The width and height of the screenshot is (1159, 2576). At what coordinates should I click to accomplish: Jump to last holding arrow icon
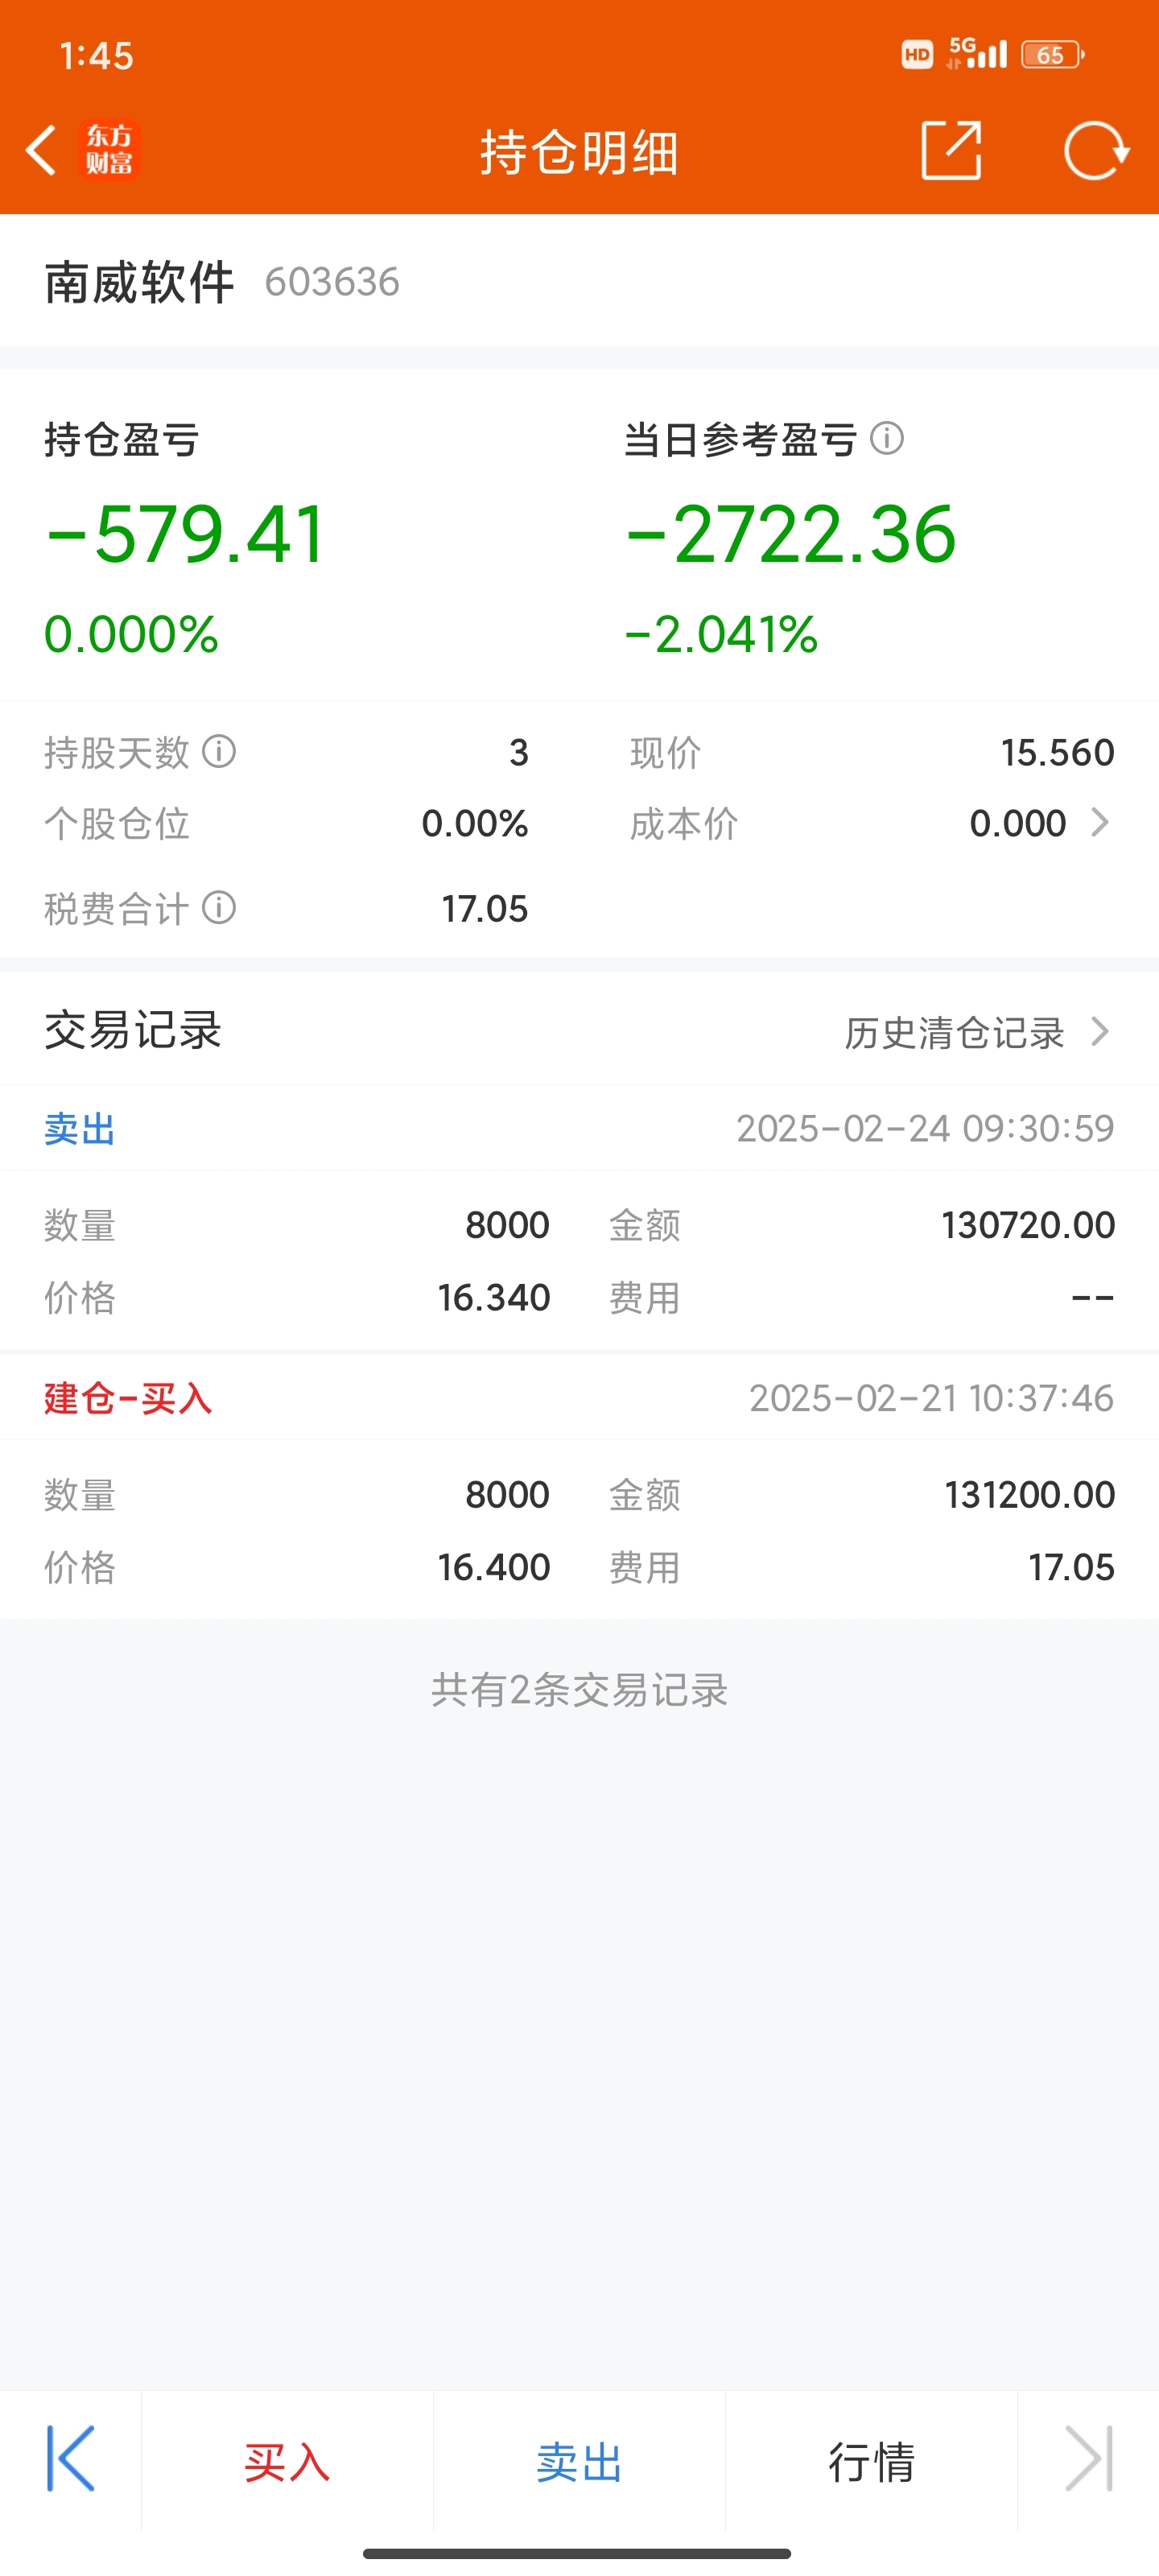[1088, 2458]
